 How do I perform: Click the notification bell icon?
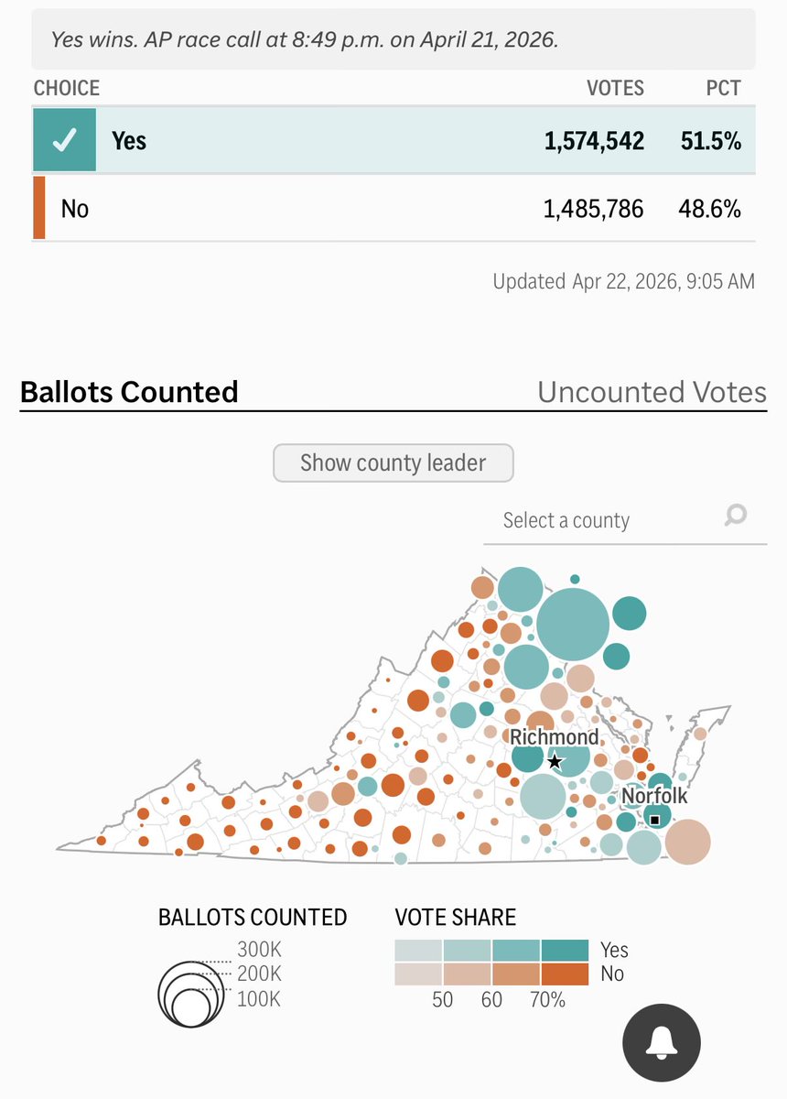[x=661, y=1042]
